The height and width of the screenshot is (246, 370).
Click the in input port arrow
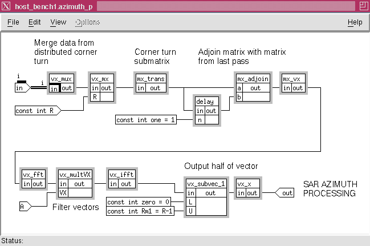[22, 88]
